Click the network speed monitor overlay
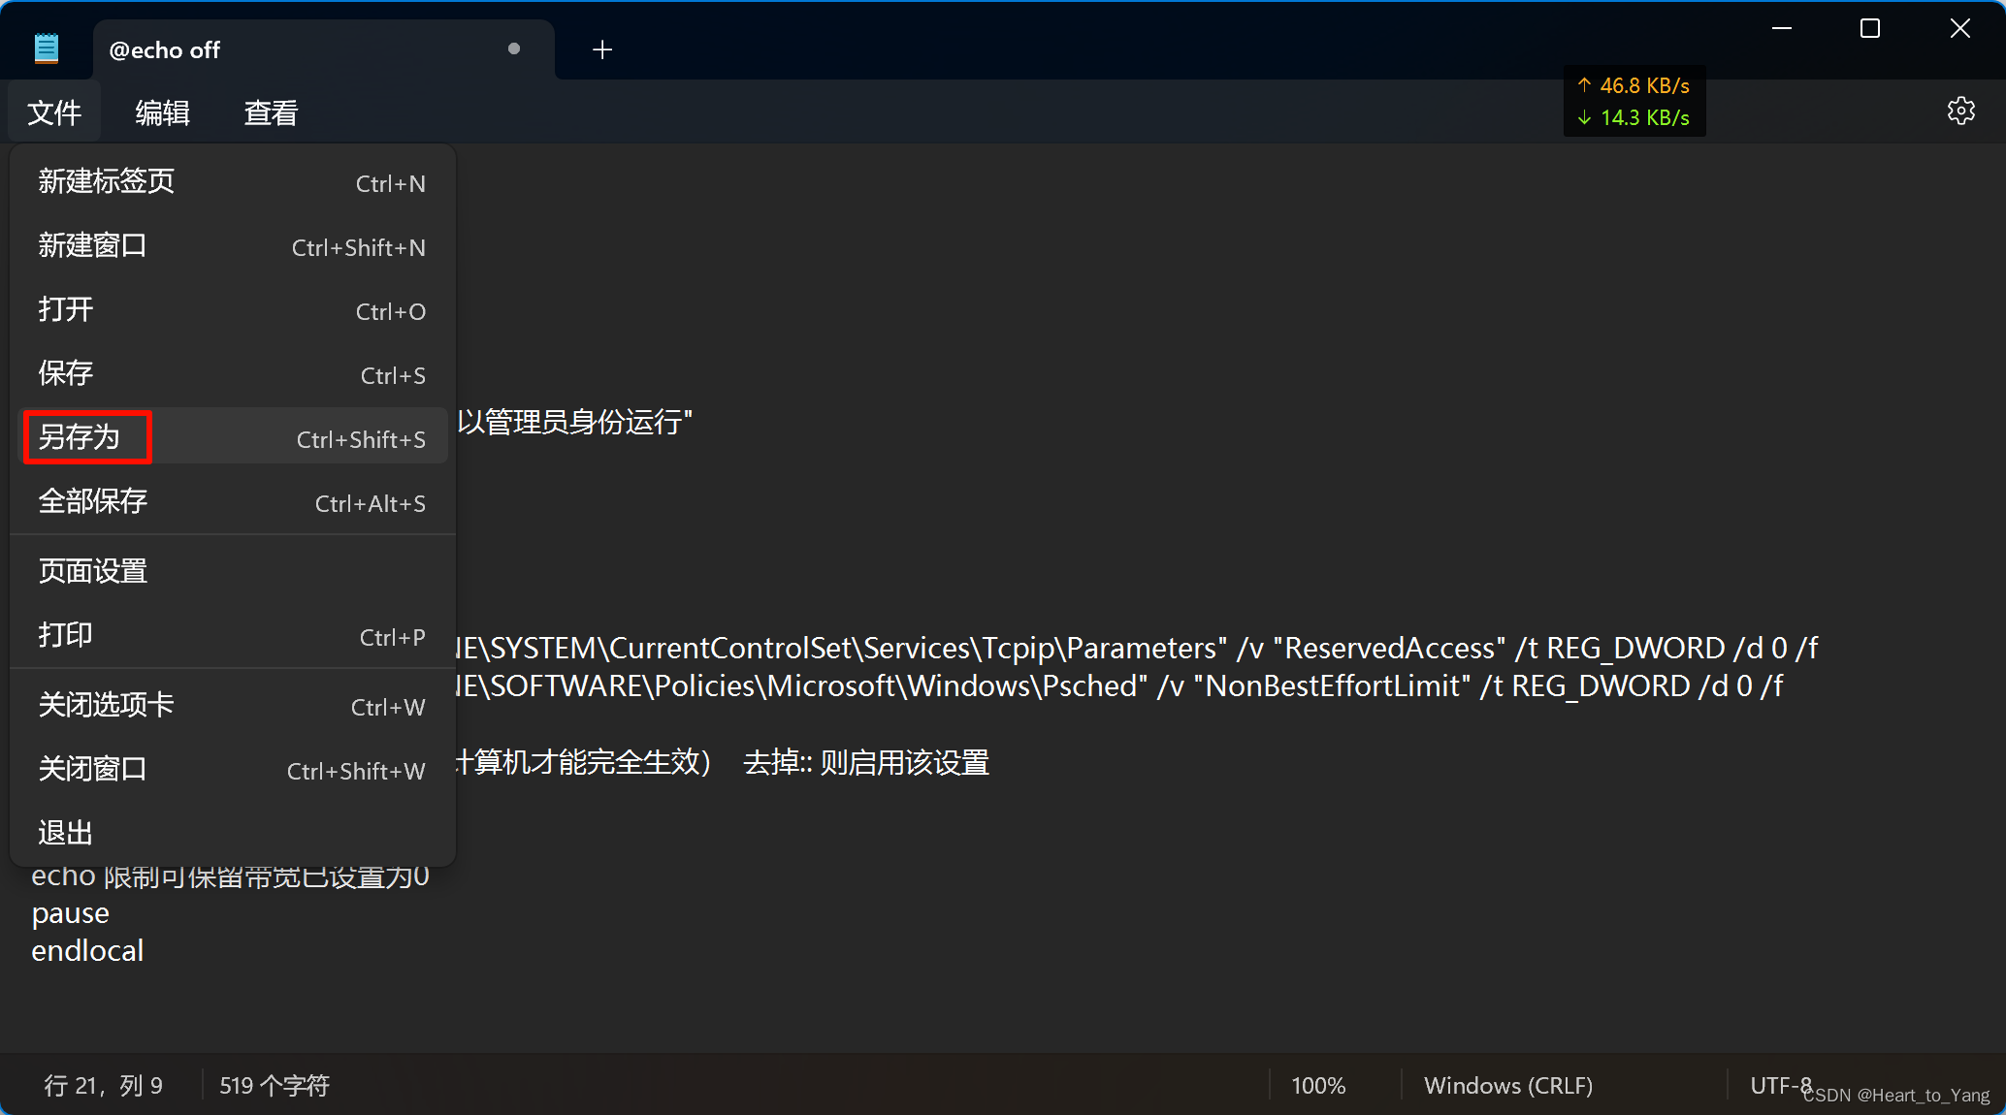The image size is (2006, 1115). coord(1634,101)
